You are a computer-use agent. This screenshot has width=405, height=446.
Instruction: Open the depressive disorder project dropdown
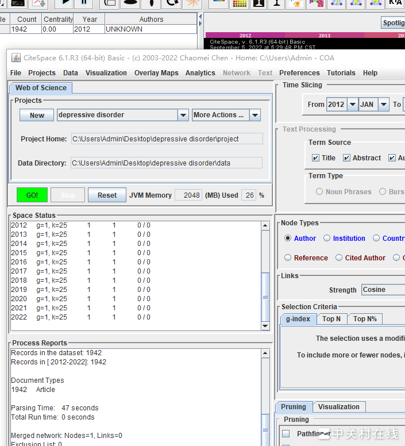coord(183,115)
